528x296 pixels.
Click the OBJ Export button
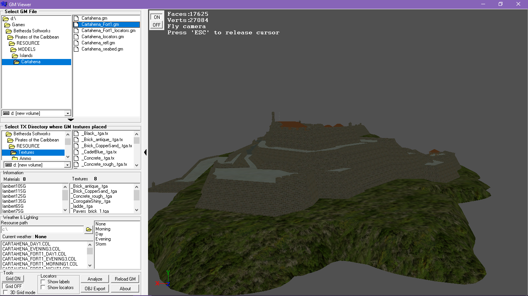[95, 288]
